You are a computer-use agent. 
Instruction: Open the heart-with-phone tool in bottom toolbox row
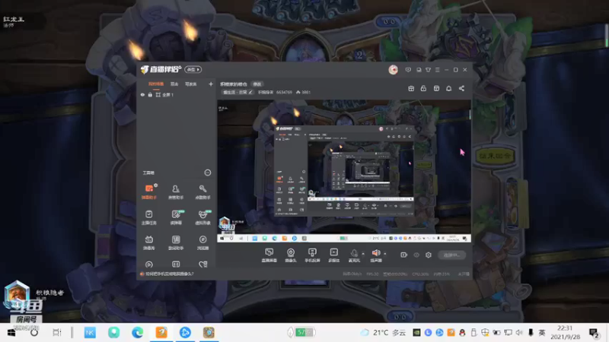(x=202, y=264)
